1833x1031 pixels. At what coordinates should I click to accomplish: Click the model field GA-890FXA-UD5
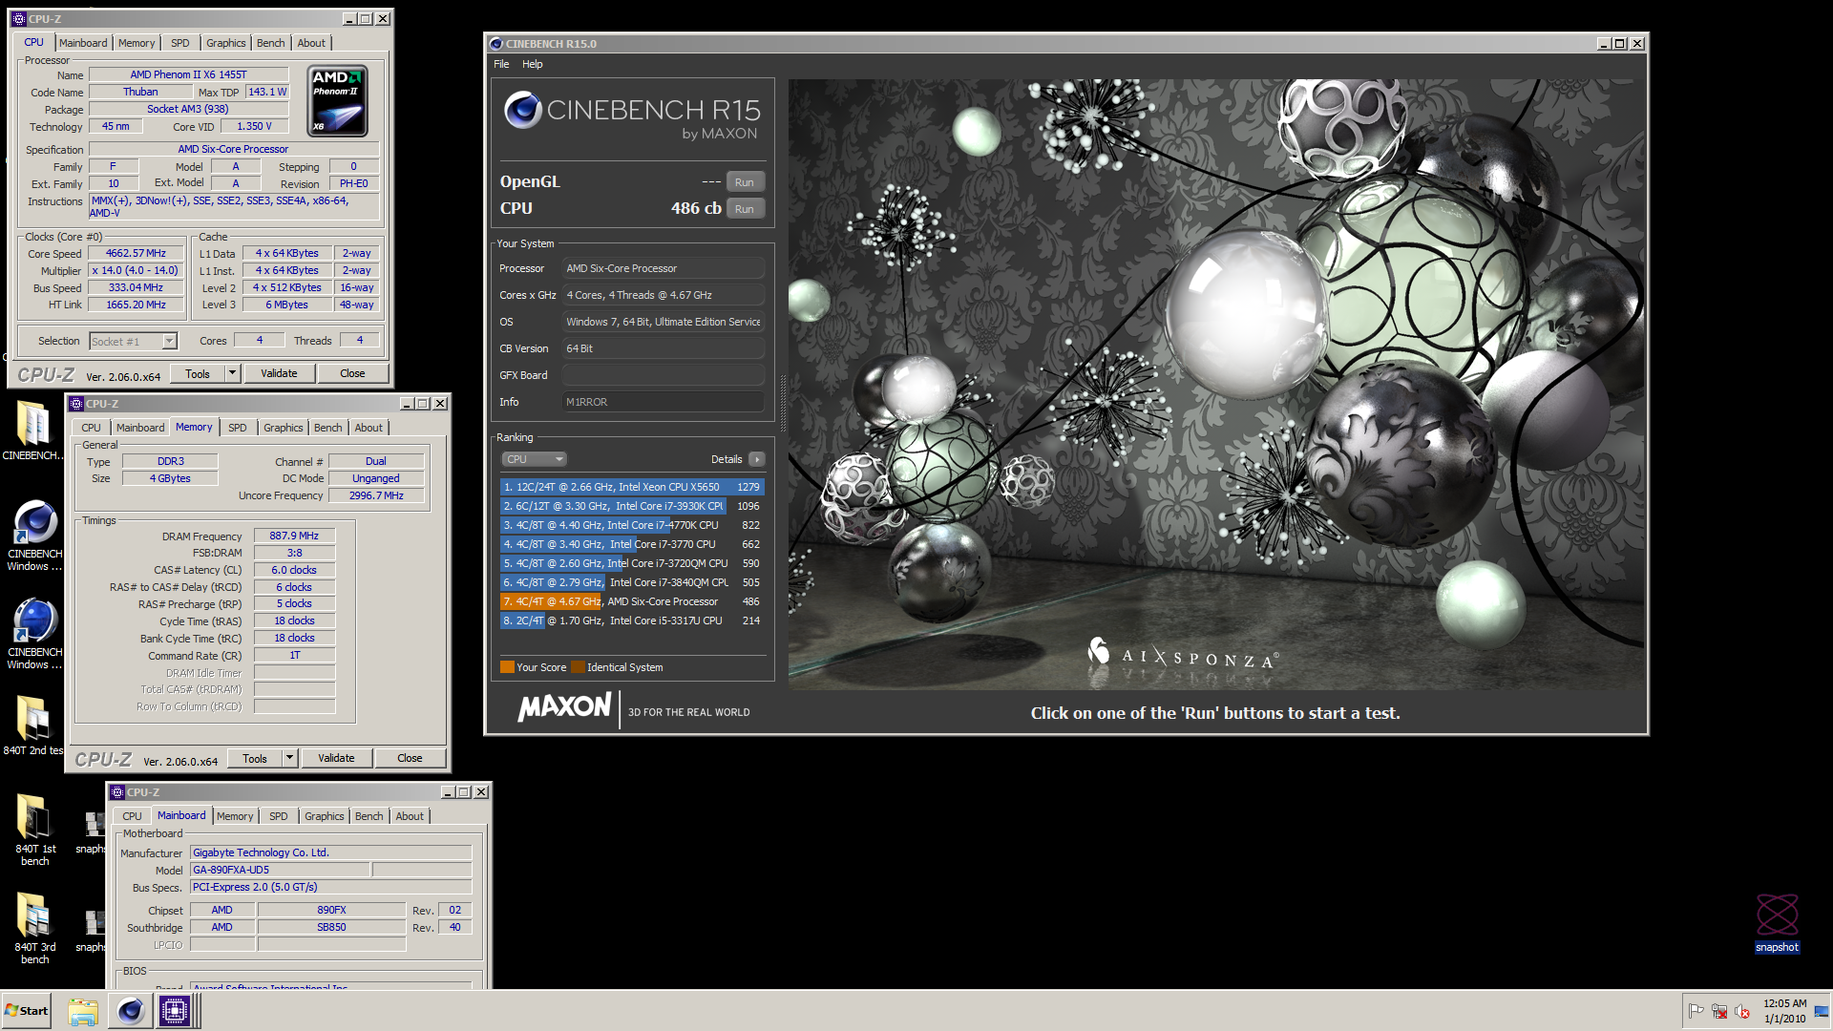click(x=280, y=870)
